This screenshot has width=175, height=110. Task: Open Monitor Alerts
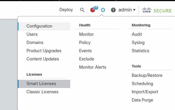[x=93, y=67]
